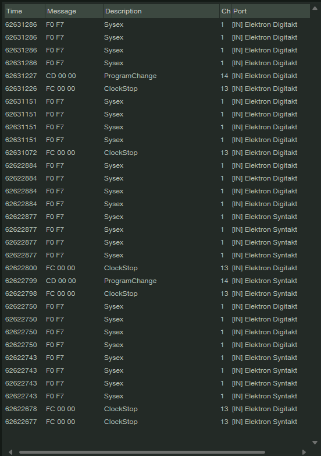
Task: Click CD 00 00 message in row 62631227
Action: (x=60, y=76)
